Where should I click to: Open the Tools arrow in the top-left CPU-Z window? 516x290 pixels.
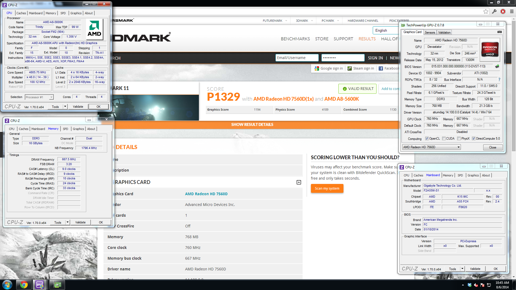click(65, 107)
